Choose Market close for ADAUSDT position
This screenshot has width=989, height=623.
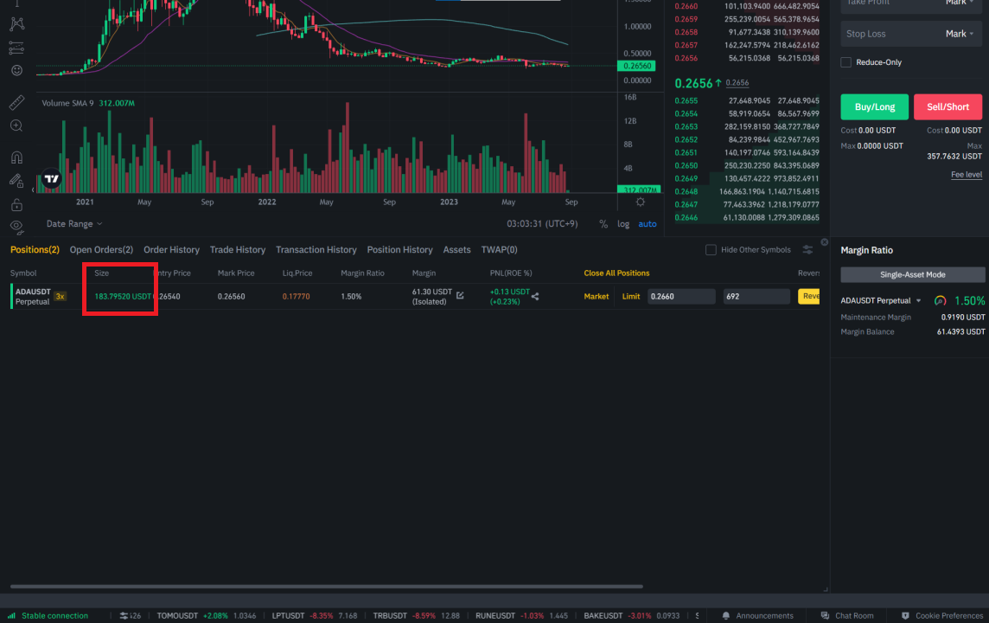click(596, 297)
